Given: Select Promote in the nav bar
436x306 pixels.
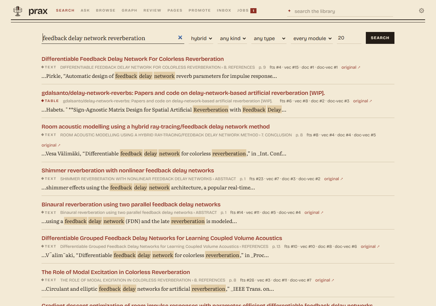Looking at the screenshot, I should (x=200, y=11).
